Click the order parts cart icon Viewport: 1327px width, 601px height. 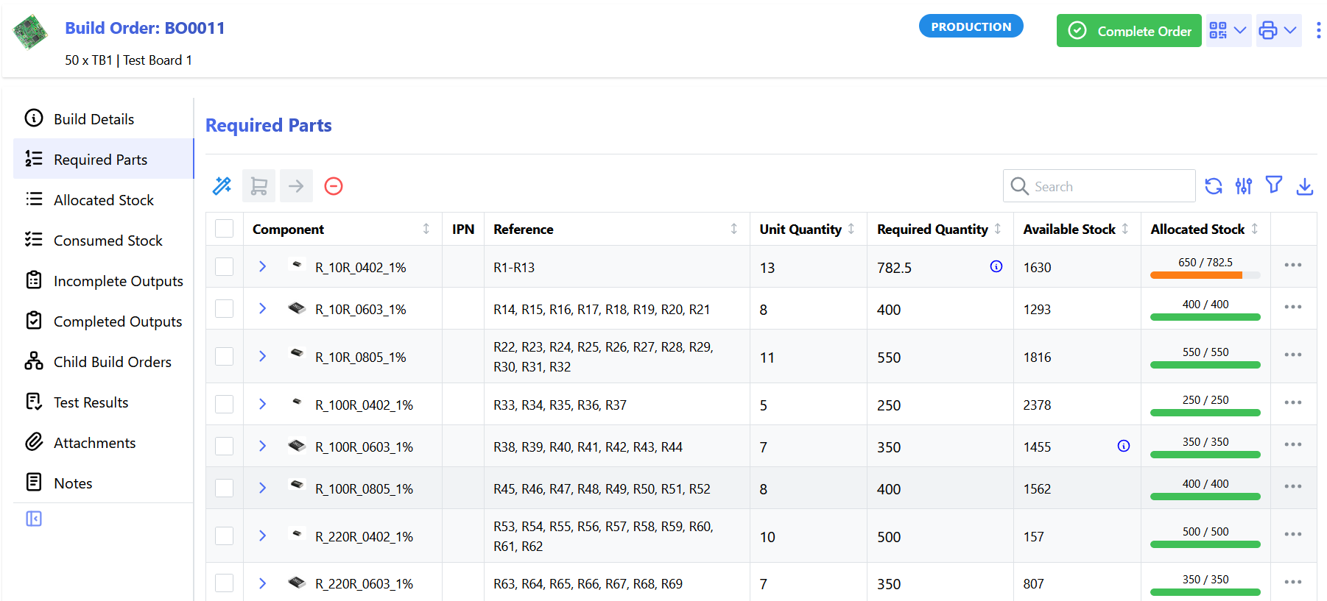[258, 186]
